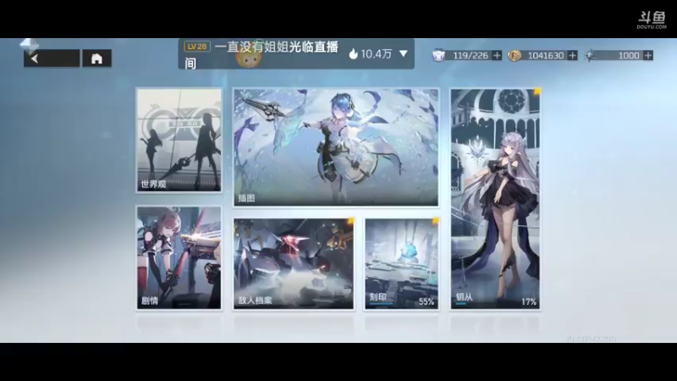Image resolution: width=677 pixels, height=381 pixels.
Task: Open the 刻印 card at 55%
Action: (x=401, y=263)
